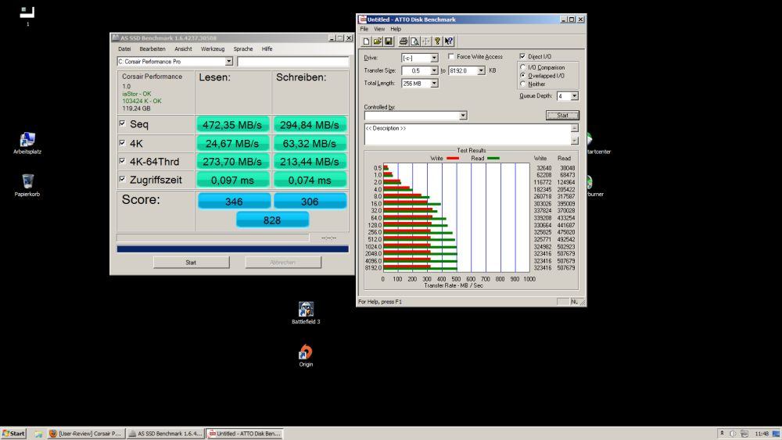The height and width of the screenshot is (440, 782).
Task: Select the Battlefield 3 desktop shortcut
Action: click(x=306, y=313)
